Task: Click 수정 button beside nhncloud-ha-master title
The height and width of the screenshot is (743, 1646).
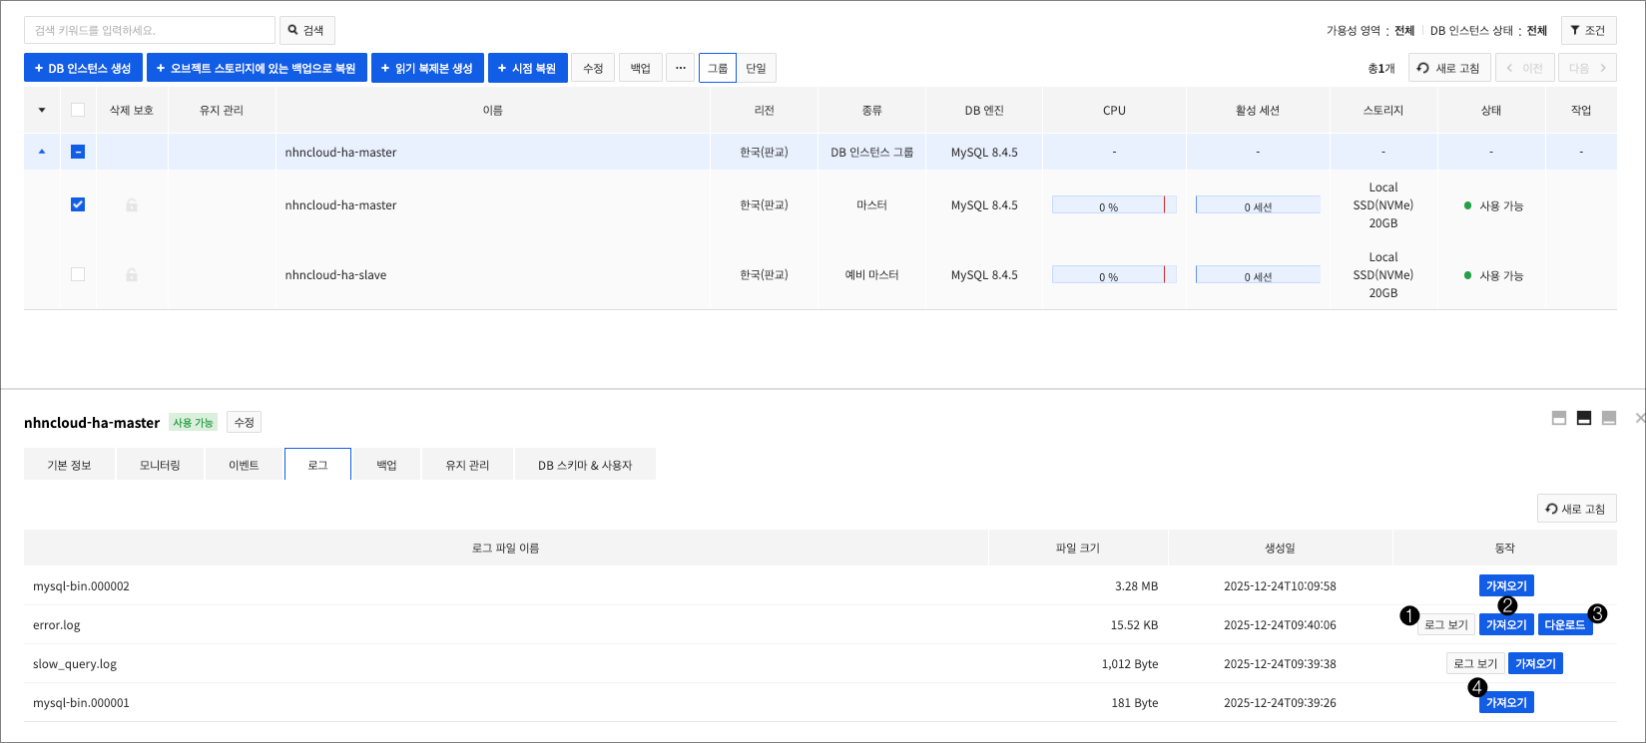Action: pyautogui.click(x=244, y=423)
